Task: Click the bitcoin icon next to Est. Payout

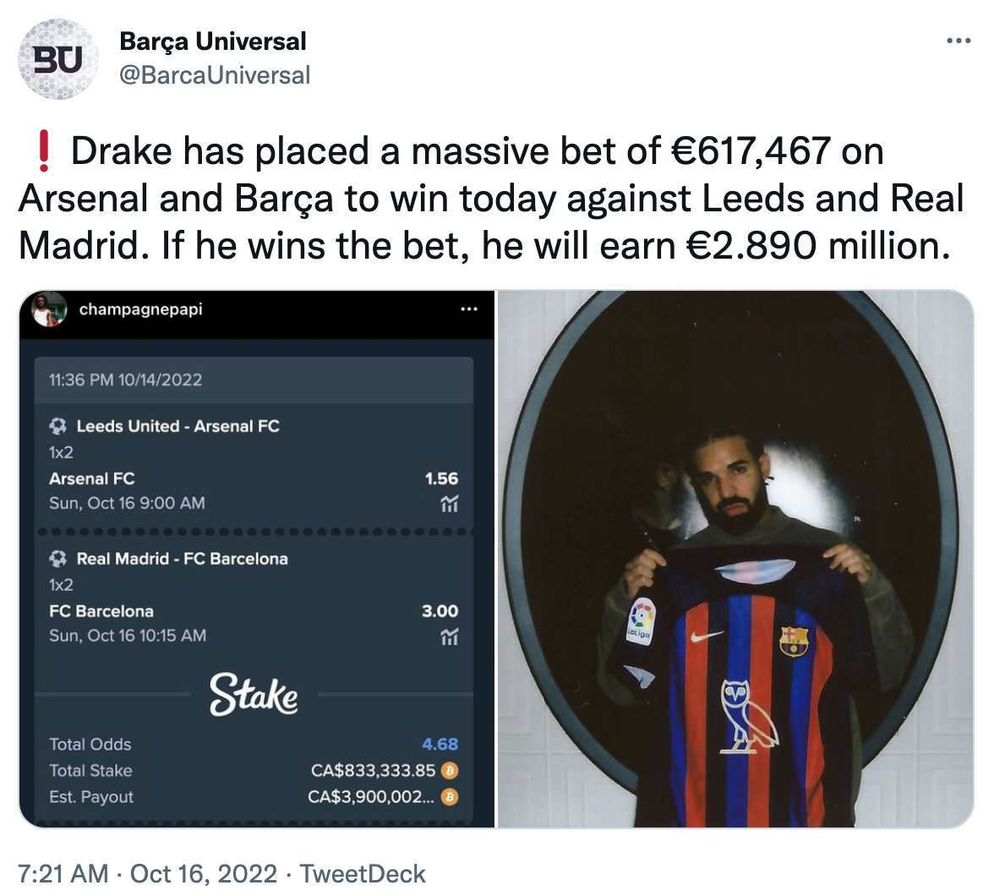Action: tap(450, 797)
